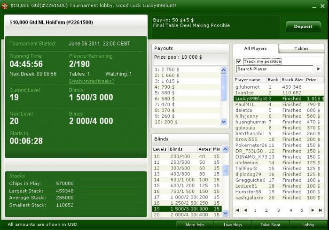Screen dimensions: 329x230
Task: Select highlighted blinds level 19 row
Action: tap(187, 209)
